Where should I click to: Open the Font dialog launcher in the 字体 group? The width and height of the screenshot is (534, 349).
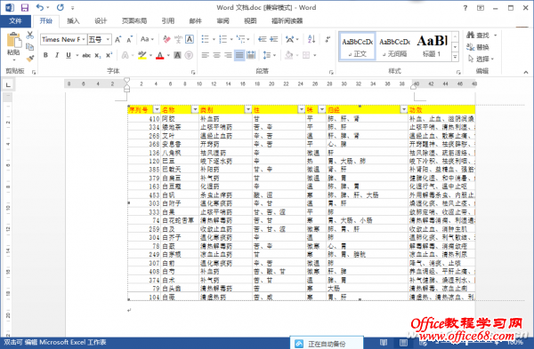(193, 72)
